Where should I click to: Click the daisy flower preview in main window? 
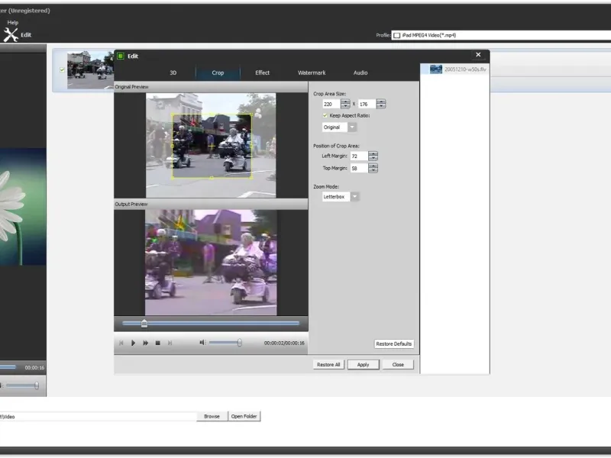pyautogui.click(x=23, y=207)
